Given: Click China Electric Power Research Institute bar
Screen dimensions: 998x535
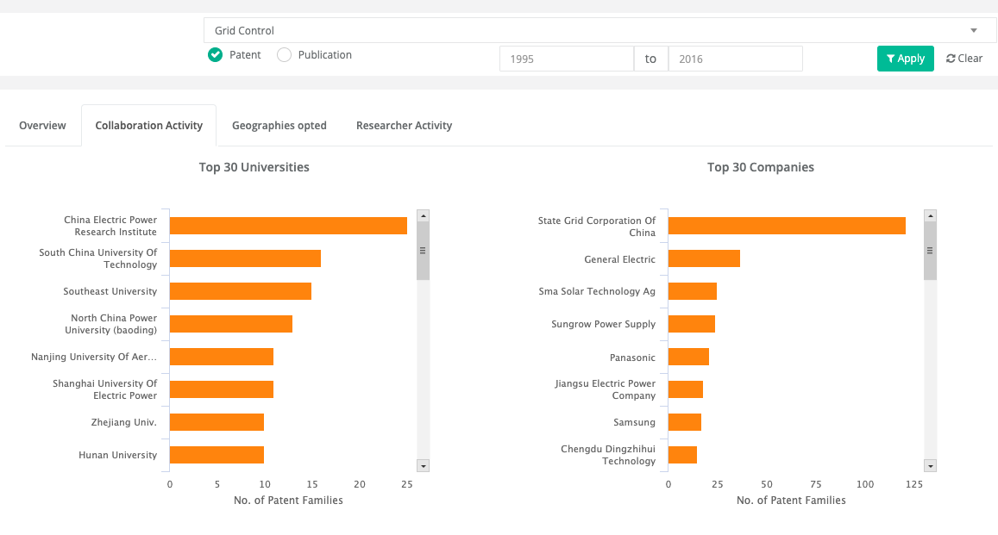Looking at the screenshot, I should 288,226.
